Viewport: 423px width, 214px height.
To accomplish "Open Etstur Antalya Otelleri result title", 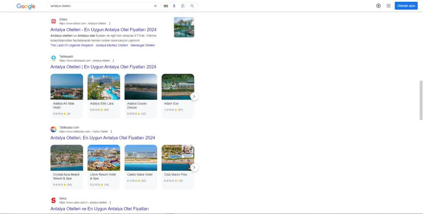I will coord(103,30).
